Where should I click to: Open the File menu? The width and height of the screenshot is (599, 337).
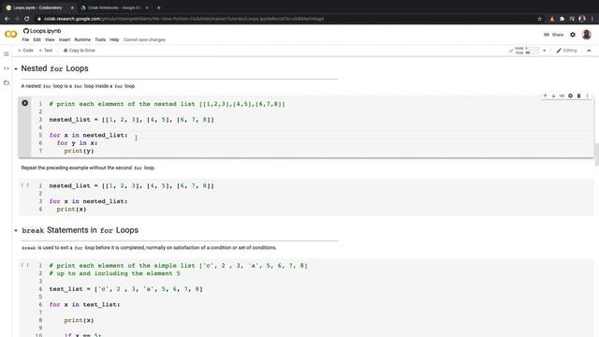25,39
